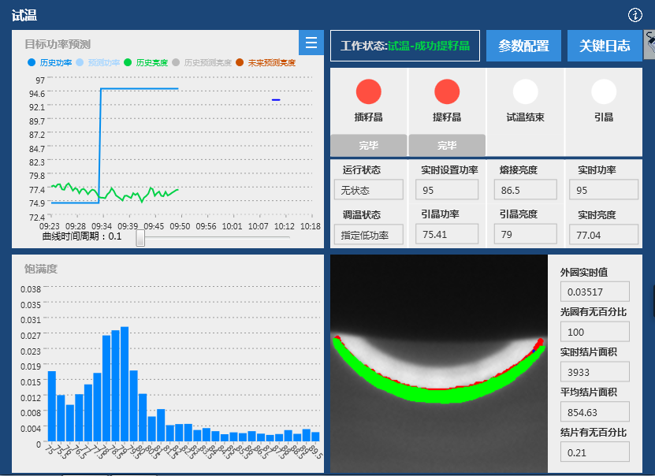Image resolution: width=655 pixels, height=476 pixels.
Task: Show the 预测功率 legend series
Action: pyautogui.click(x=98, y=62)
